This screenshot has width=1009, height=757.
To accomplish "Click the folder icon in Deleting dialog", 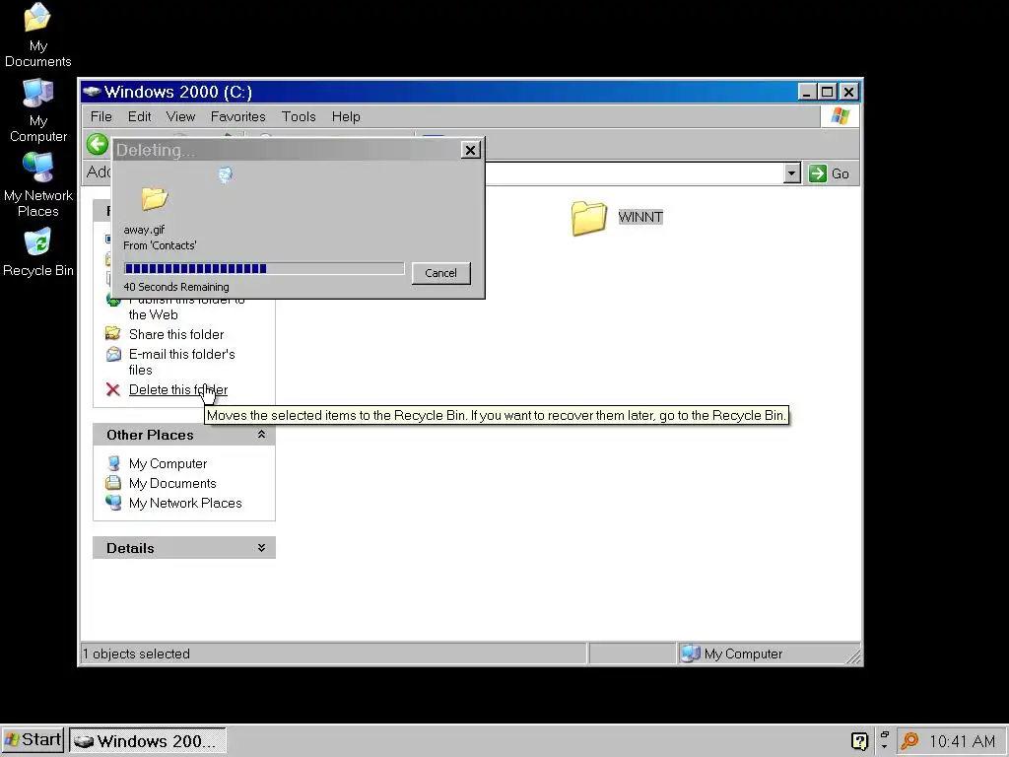I will (155, 198).
